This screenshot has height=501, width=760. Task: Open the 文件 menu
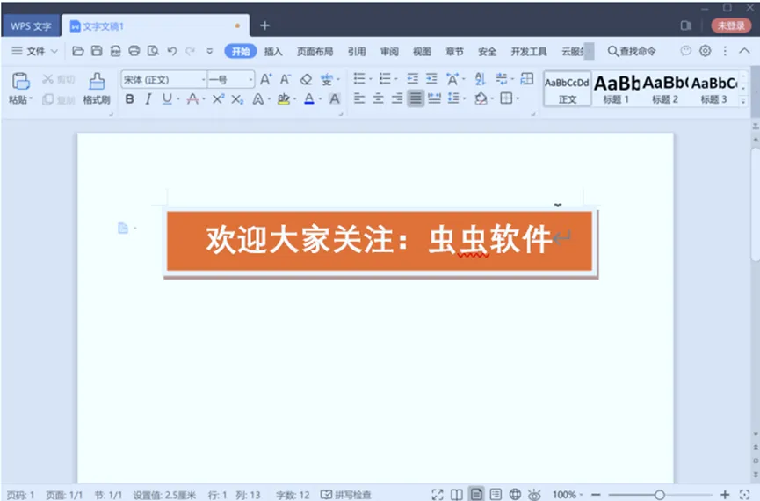(x=34, y=51)
